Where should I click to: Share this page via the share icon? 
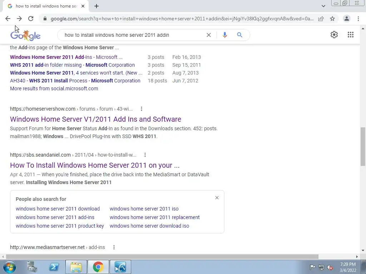pyautogui.click(x=321, y=19)
